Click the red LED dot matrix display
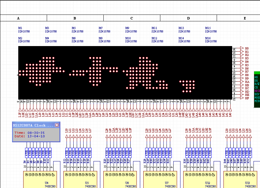 (x=125, y=73)
